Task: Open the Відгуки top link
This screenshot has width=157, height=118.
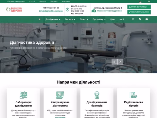Action: click(x=43, y=1)
